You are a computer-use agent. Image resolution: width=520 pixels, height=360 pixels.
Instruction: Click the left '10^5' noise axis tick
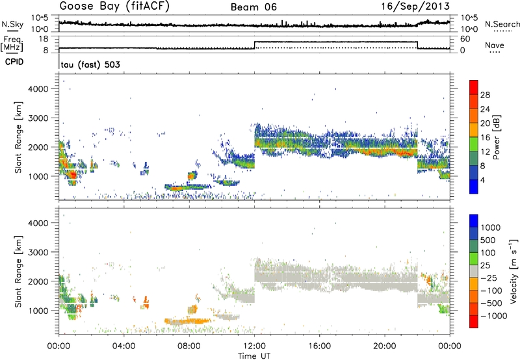40,18
